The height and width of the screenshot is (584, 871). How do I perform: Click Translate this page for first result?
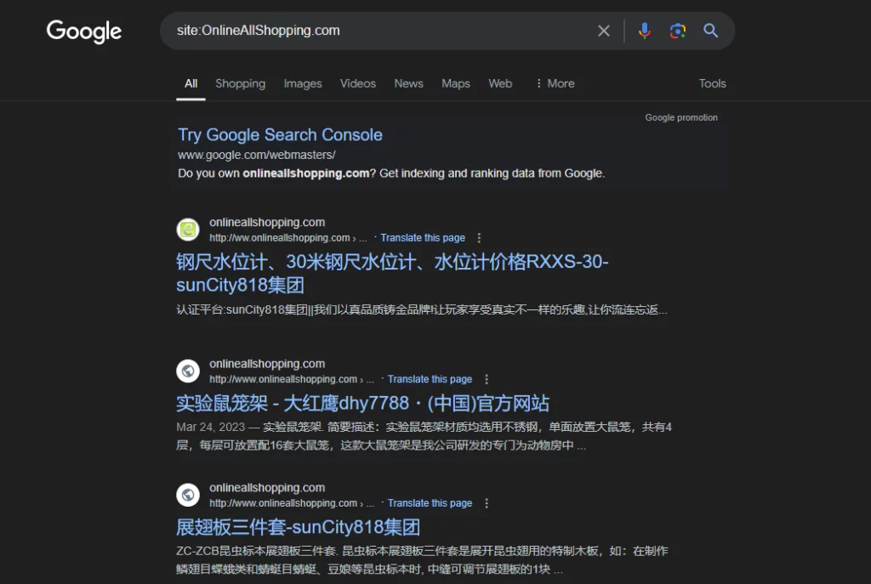(423, 238)
